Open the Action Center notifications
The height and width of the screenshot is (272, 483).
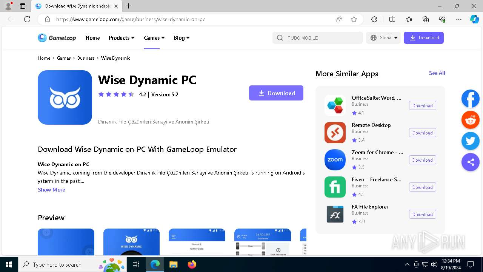point(471,264)
